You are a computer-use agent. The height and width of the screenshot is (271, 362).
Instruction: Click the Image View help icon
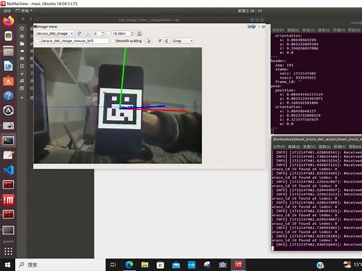pyautogui.click(x=253, y=26)
